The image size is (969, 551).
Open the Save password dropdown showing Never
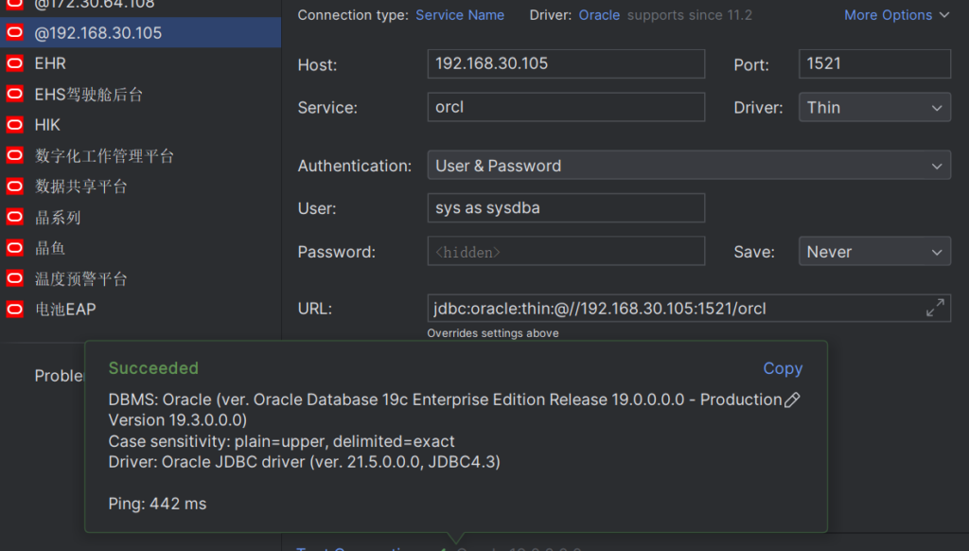873,252
